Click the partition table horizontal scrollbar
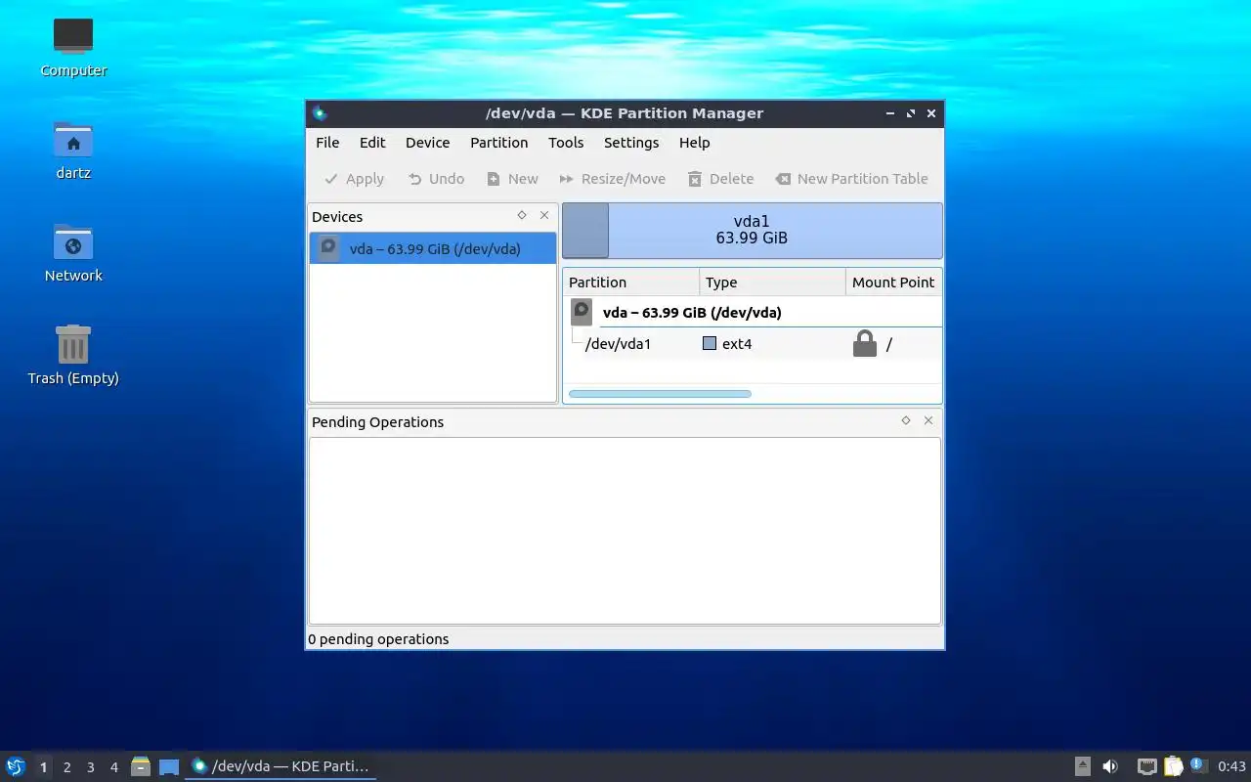The image size is (1251, 782). pyautogui.click(x=660, y=394)
